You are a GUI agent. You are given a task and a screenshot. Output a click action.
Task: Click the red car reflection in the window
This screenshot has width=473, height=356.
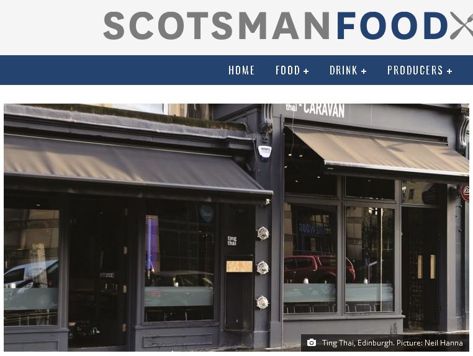click(x=318, y=269)
